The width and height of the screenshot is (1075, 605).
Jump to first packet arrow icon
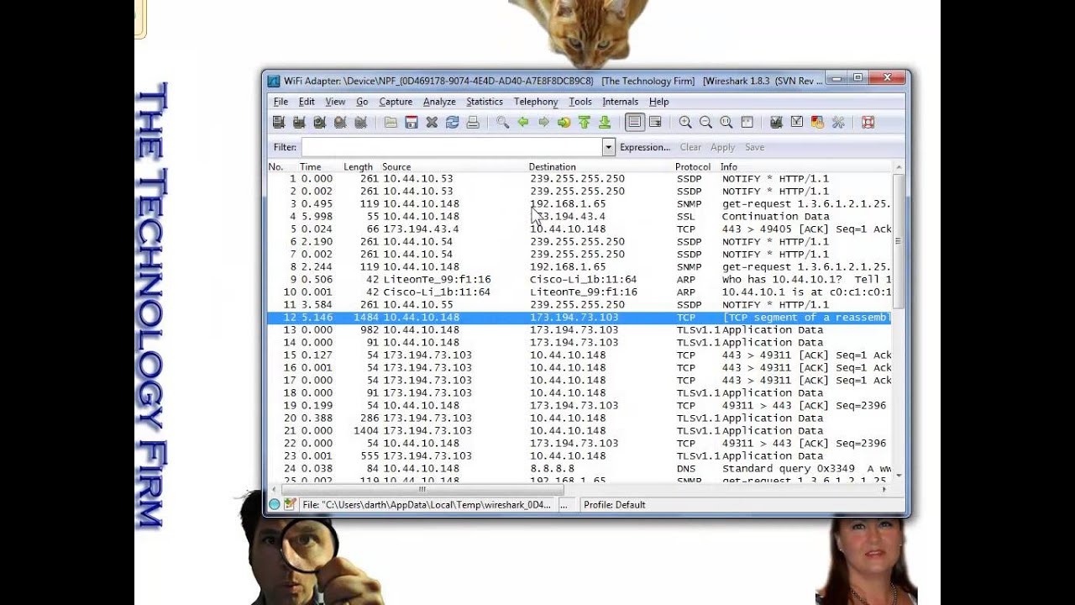585,123
